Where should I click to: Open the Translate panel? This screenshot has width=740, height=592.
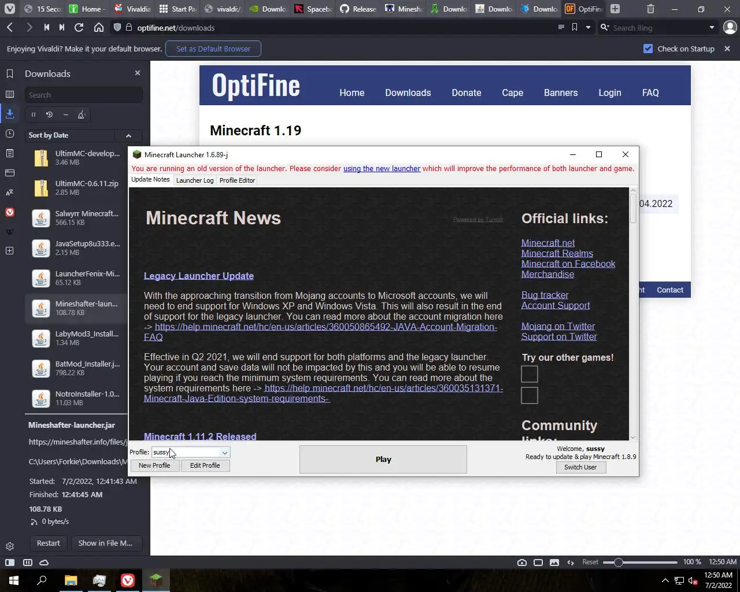[10, 193]
